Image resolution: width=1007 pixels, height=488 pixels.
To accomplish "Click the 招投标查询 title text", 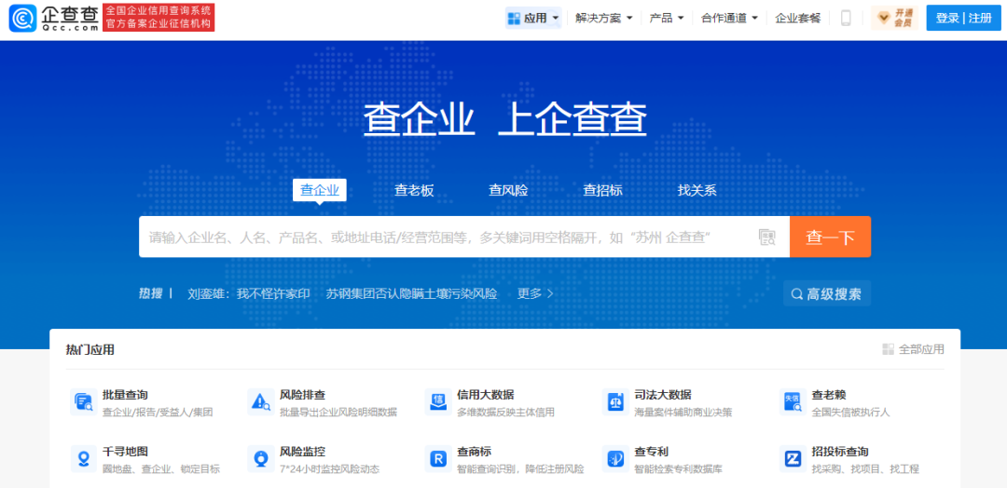I will tap(840, 452).
